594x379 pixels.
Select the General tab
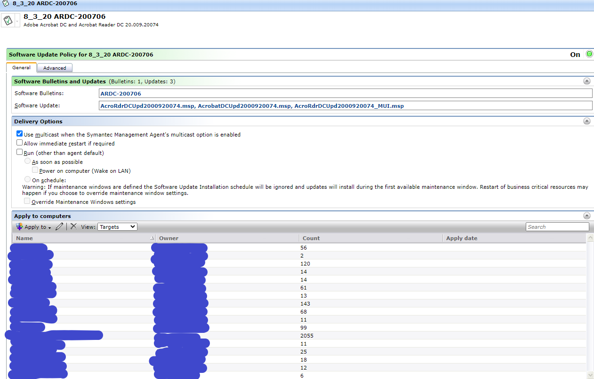point(21,68)
